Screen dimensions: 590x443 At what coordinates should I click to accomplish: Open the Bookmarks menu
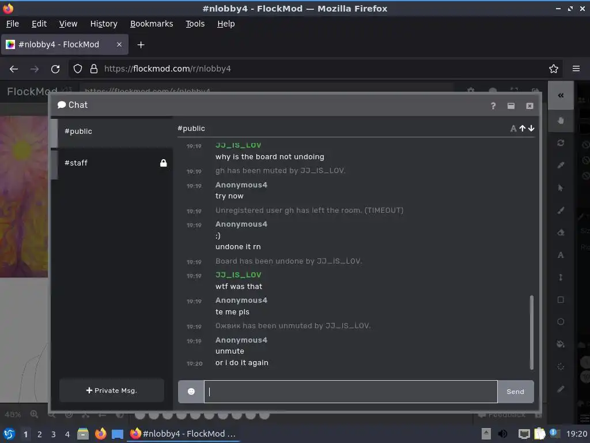pos(152,24)
